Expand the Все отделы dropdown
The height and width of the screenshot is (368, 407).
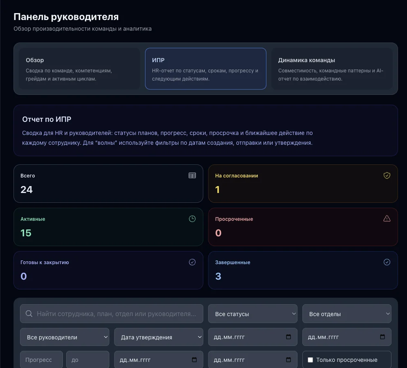(x=347, y=314)
